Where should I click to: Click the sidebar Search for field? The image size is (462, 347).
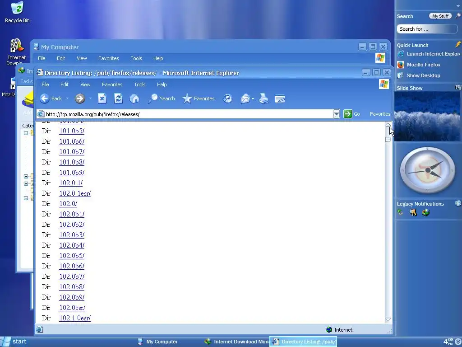pos(427,29)
